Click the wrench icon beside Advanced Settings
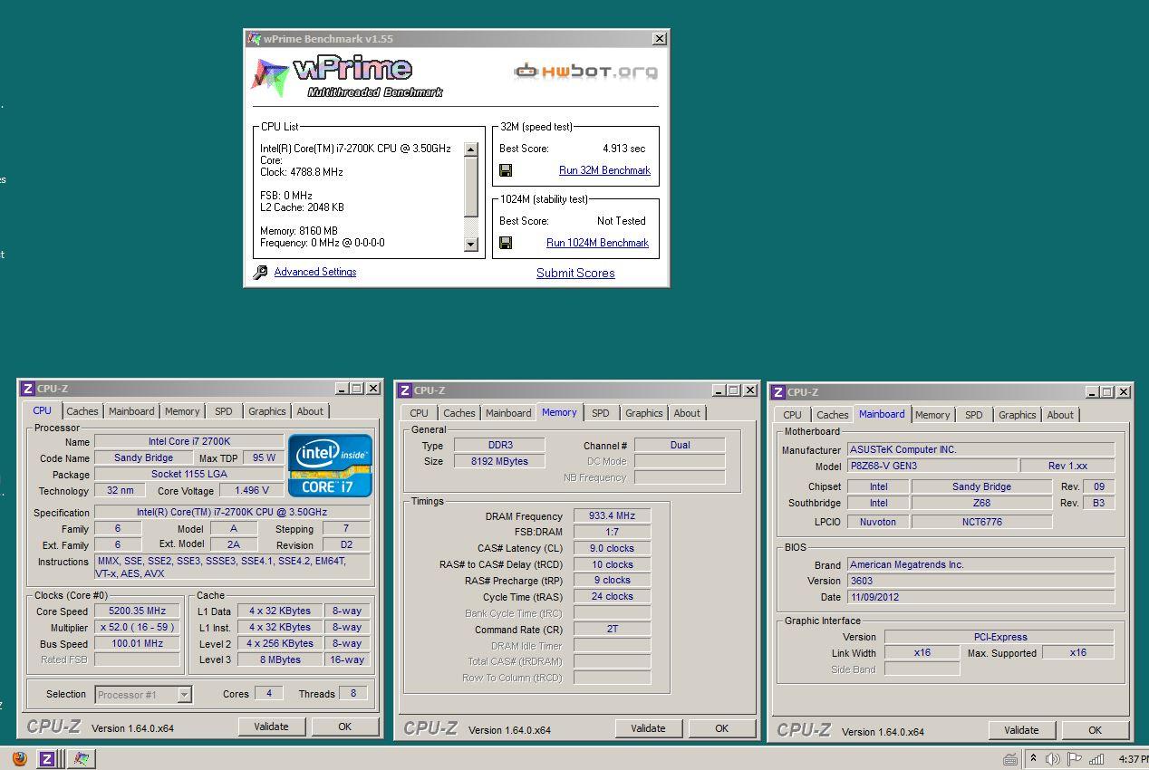1149x770 pixels. 260,272
